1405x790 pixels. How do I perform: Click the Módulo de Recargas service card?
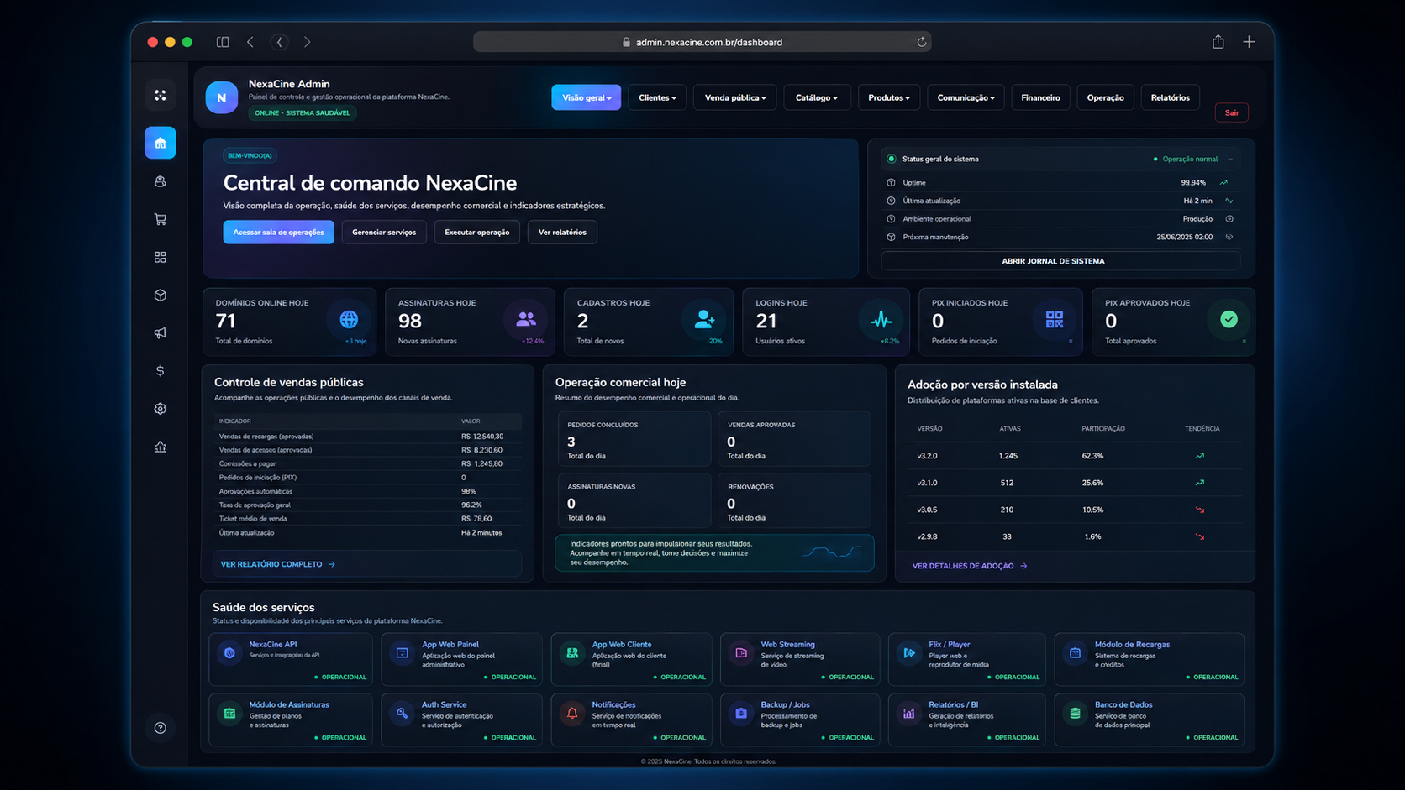pyautogui.click(x=1149, y=659)
